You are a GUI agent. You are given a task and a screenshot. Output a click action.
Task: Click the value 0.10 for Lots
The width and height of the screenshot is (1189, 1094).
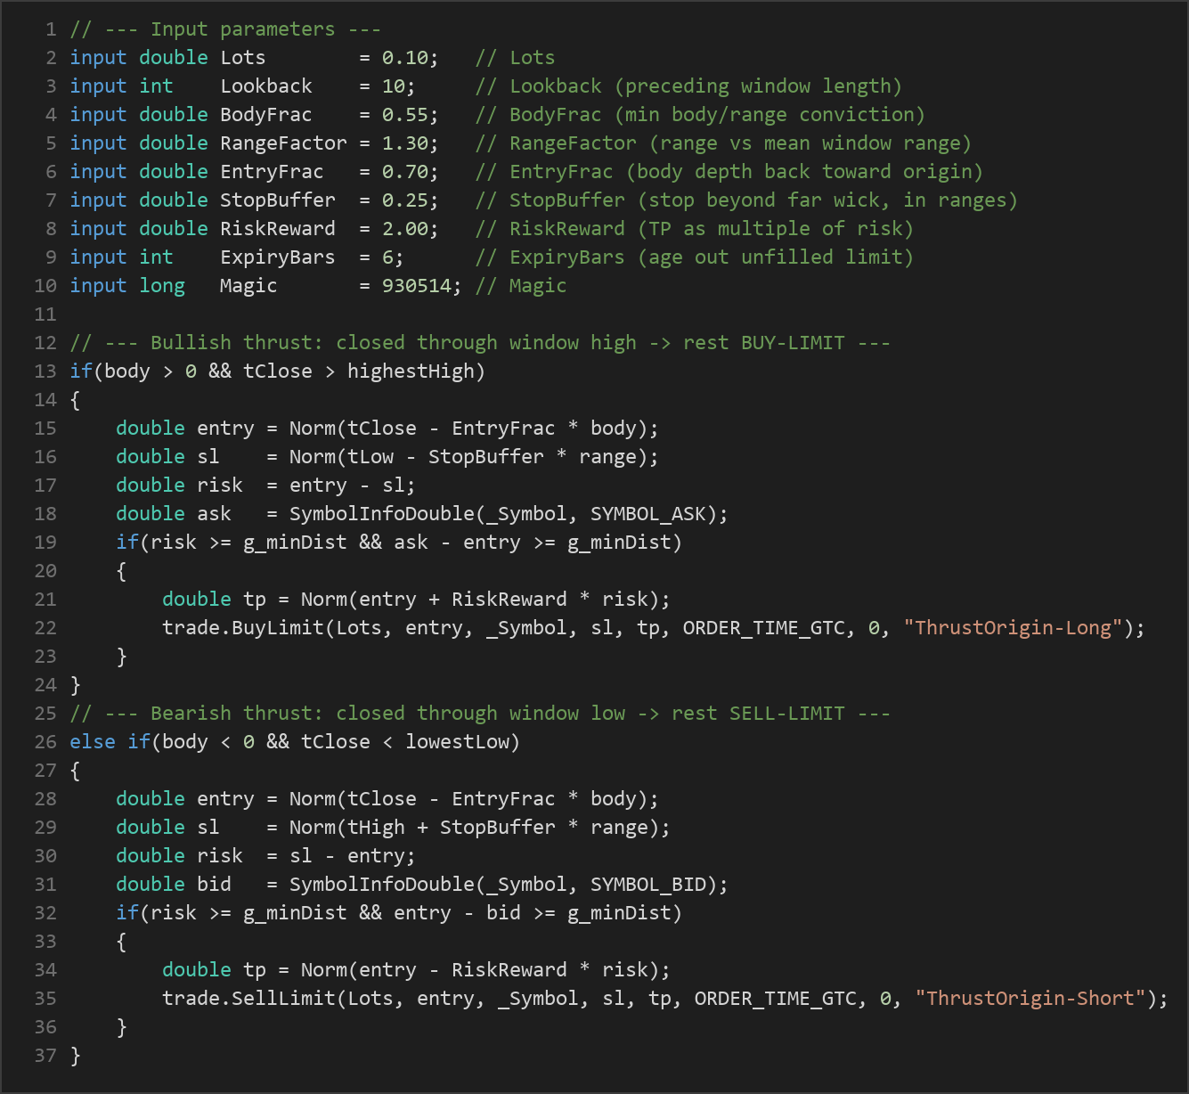point(404,58)
